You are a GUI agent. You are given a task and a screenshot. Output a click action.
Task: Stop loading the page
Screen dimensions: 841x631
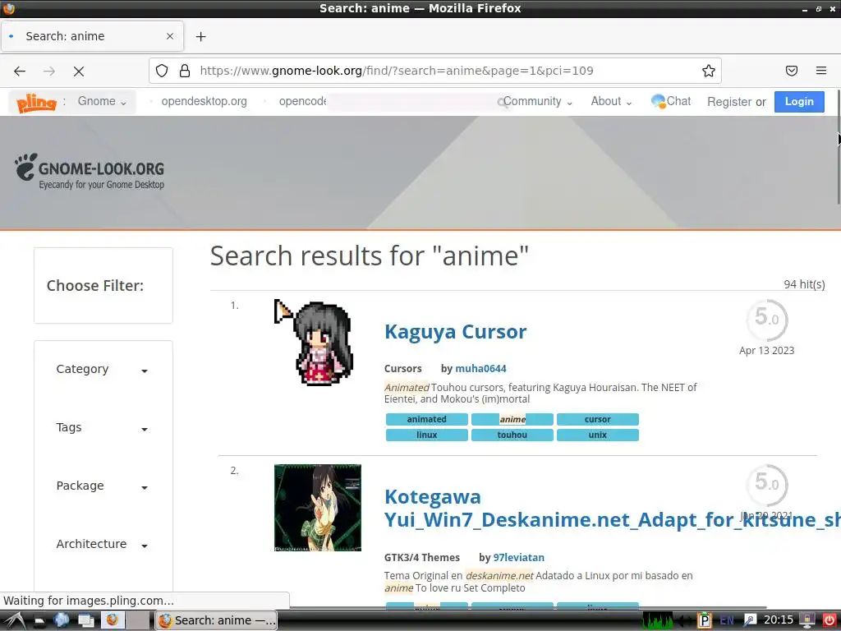tap(79, 71)
